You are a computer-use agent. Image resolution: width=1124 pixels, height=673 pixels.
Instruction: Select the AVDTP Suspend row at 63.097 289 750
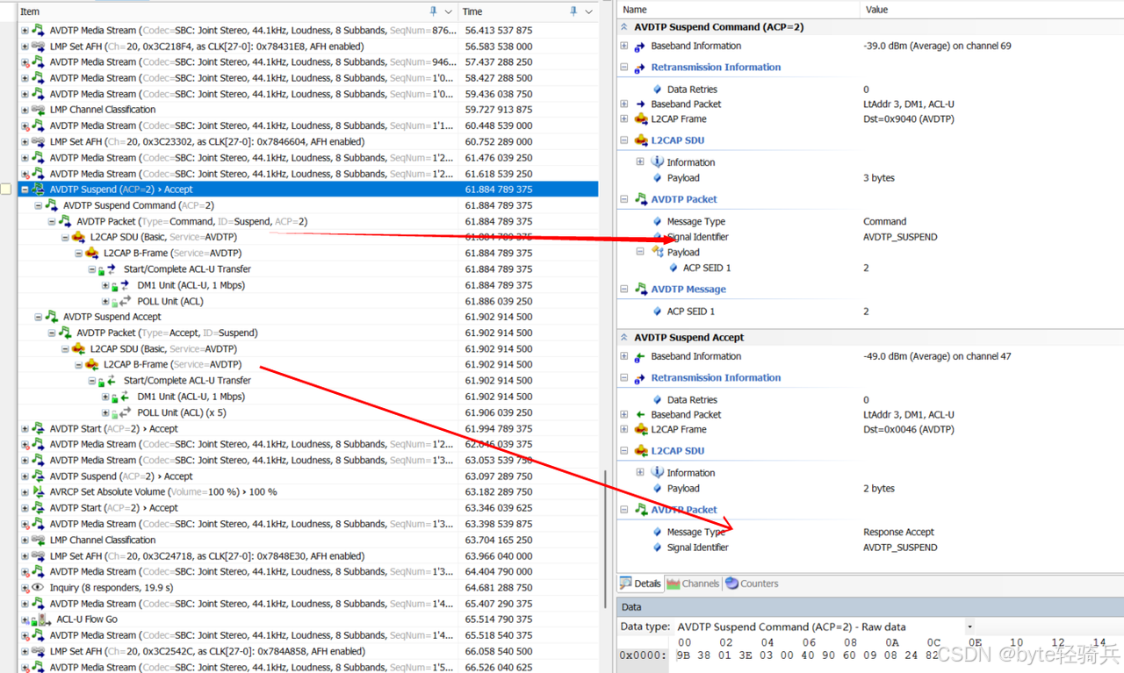307,476
